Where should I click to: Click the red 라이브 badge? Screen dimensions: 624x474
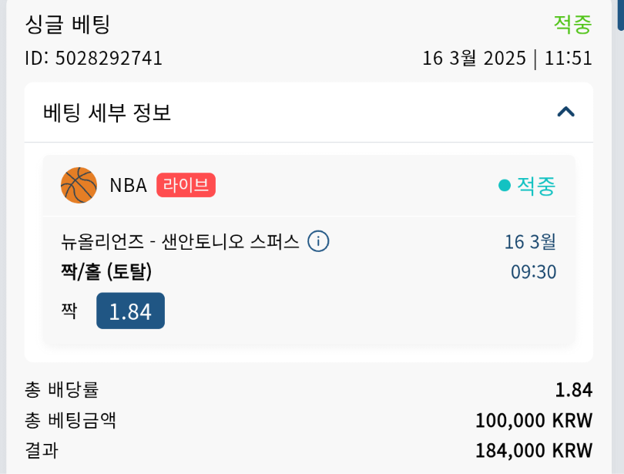click(186, 185)
